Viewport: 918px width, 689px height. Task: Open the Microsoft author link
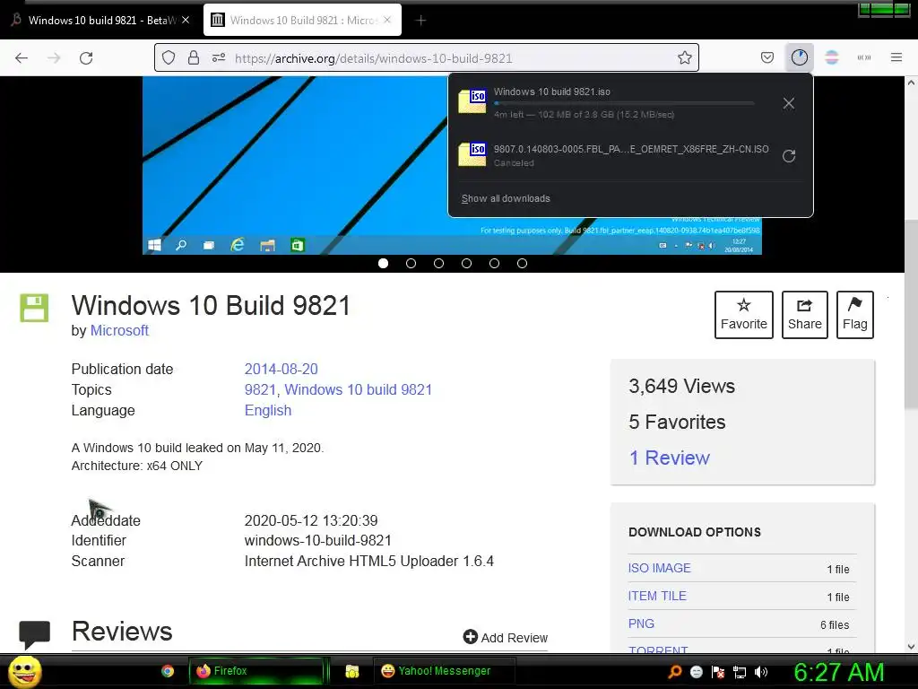tap(119, 330)
